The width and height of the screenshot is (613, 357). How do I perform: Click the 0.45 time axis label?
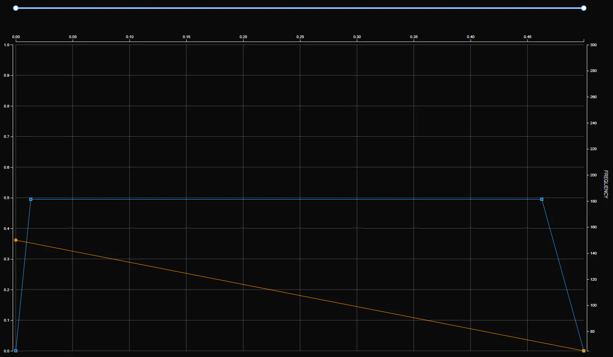tap(528, 37)
